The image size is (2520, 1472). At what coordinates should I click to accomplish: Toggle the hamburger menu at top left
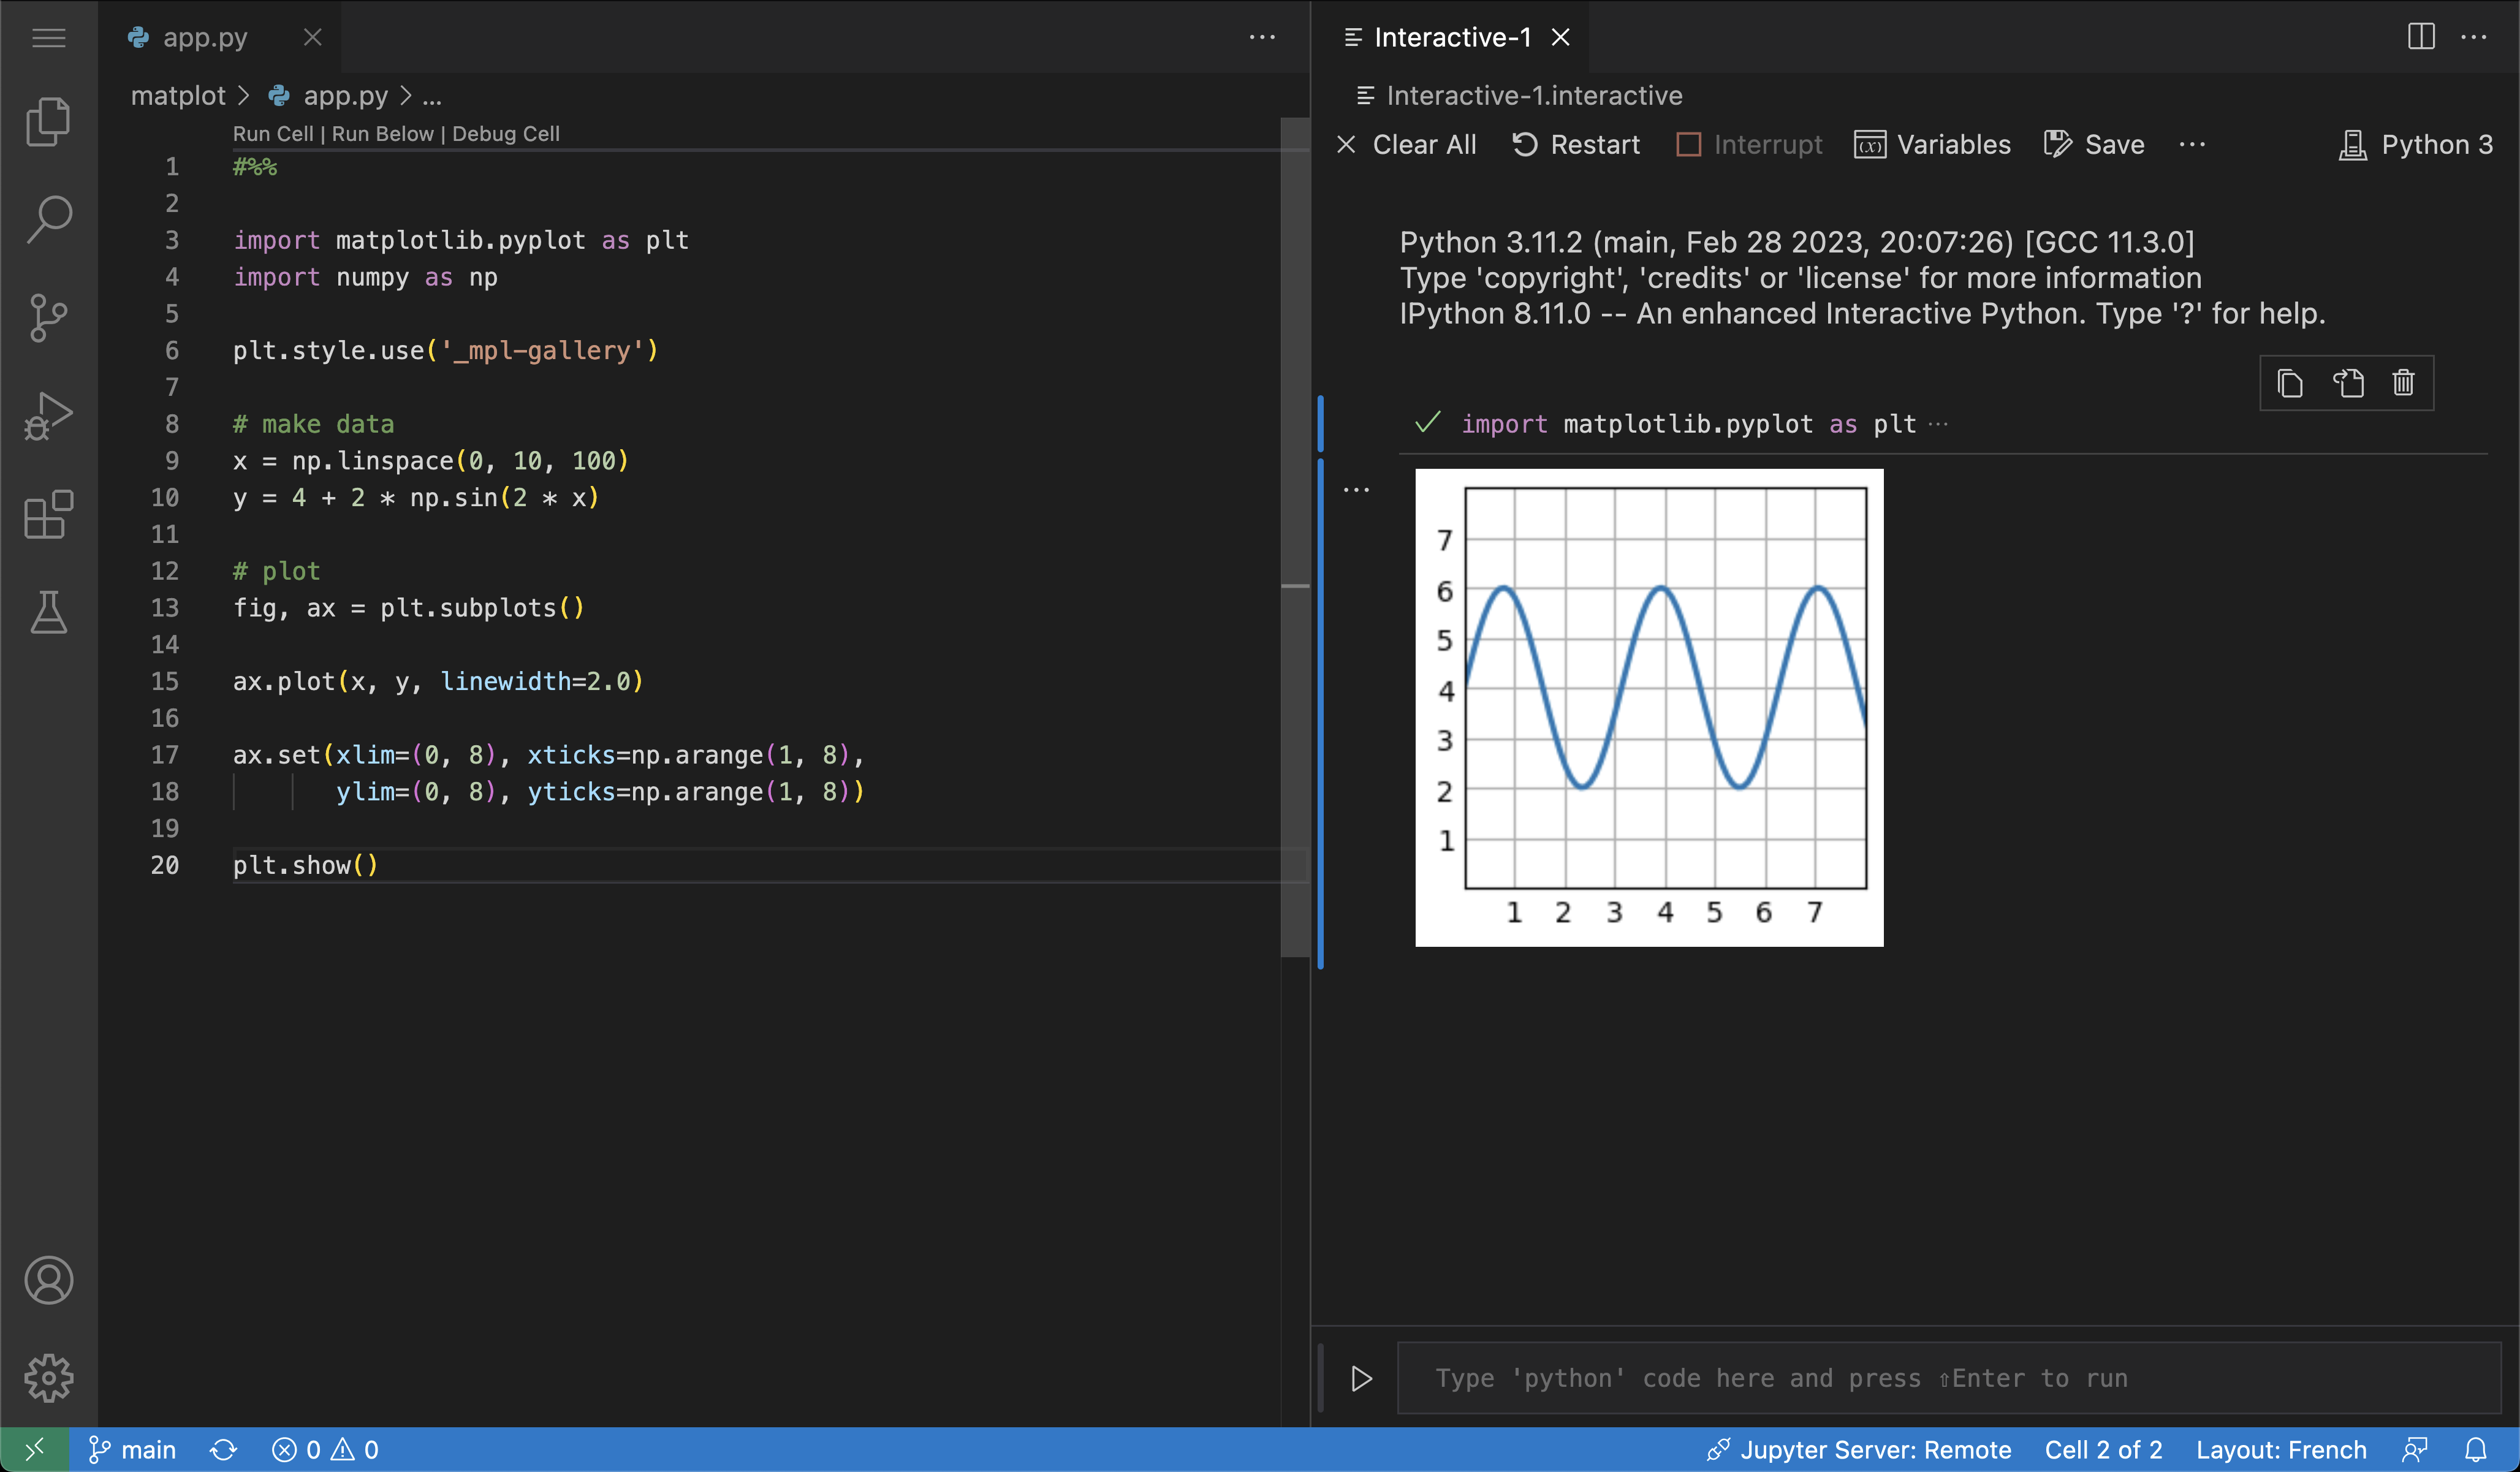tap(48, 38)
